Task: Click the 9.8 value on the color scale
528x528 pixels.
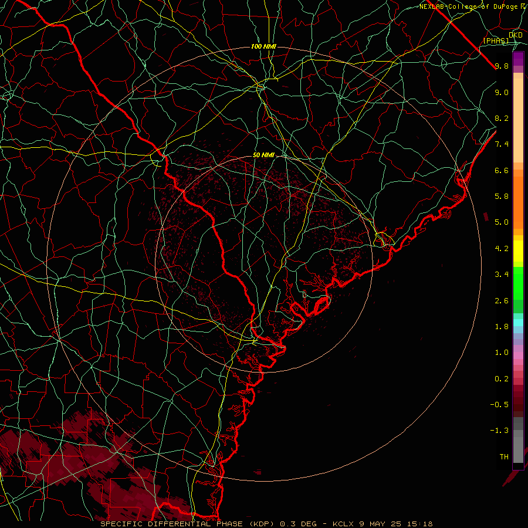Action: 502,66
